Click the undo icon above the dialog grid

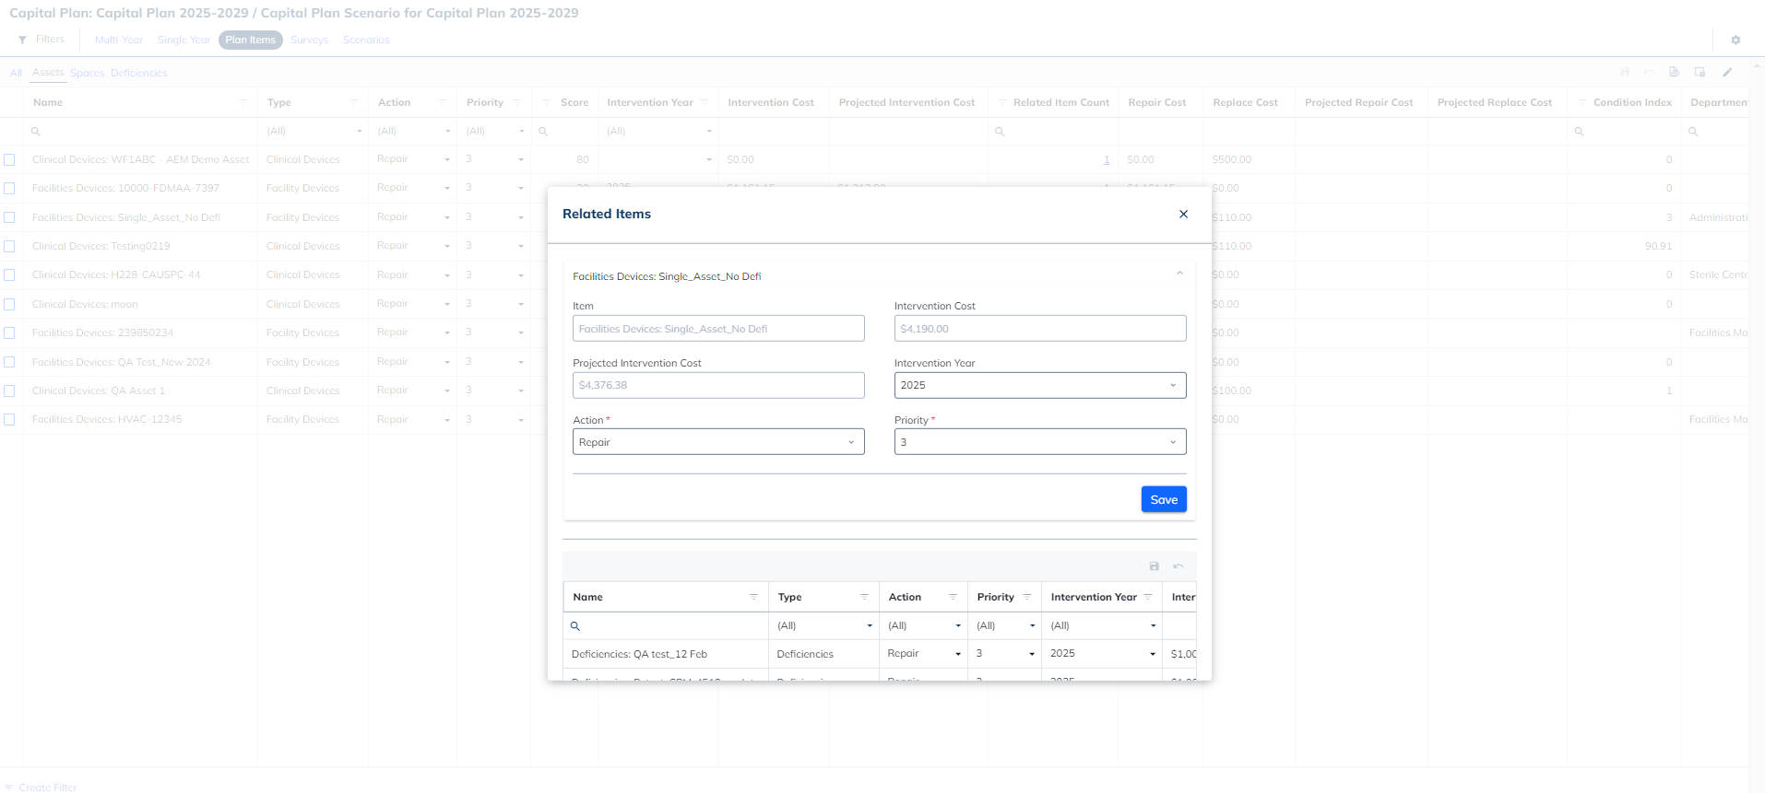[1178, 566]
